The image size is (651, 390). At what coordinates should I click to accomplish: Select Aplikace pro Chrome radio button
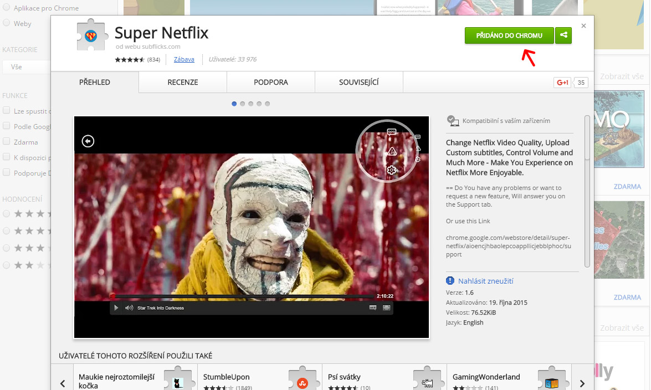(x=6, y=7)
